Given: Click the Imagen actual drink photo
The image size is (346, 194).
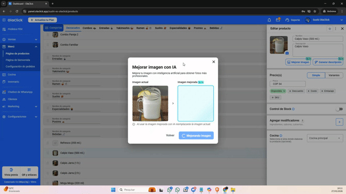Looking at the screenshot, I should (150, 103).
